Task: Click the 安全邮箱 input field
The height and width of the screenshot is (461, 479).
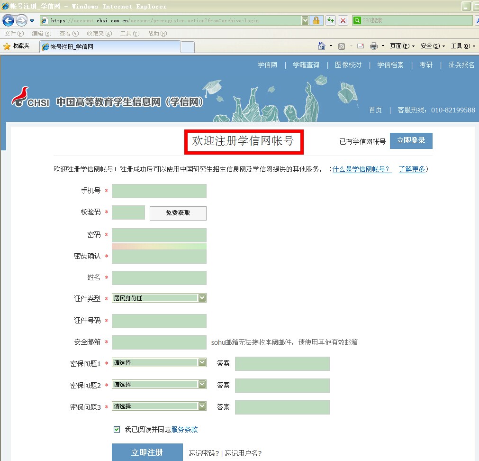Action: tap(159, 342)
